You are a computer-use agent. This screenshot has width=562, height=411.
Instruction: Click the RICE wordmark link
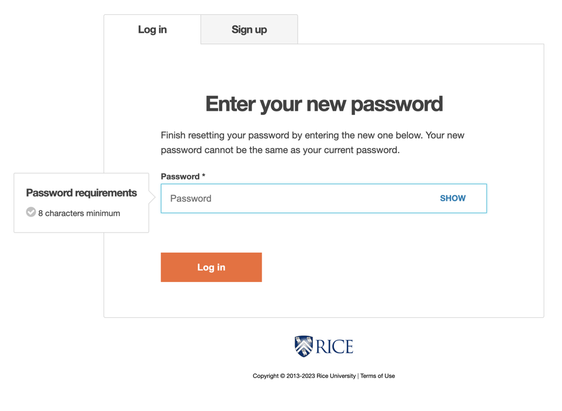335,346
